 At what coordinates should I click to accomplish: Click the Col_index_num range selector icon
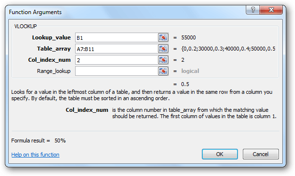coord(163,60)
